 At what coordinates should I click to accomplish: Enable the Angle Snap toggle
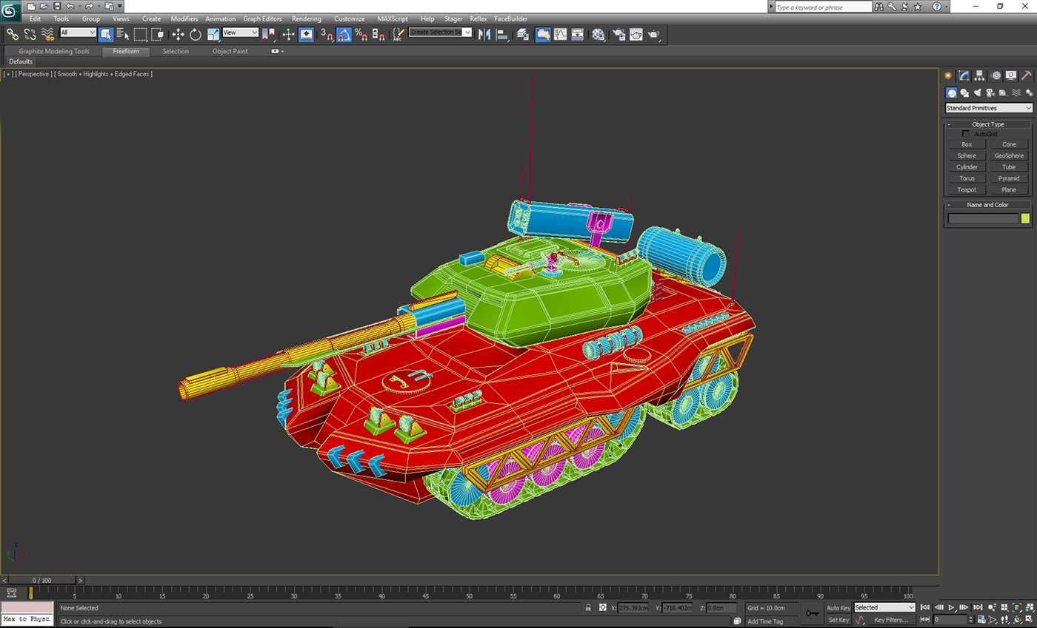point(345,34)
